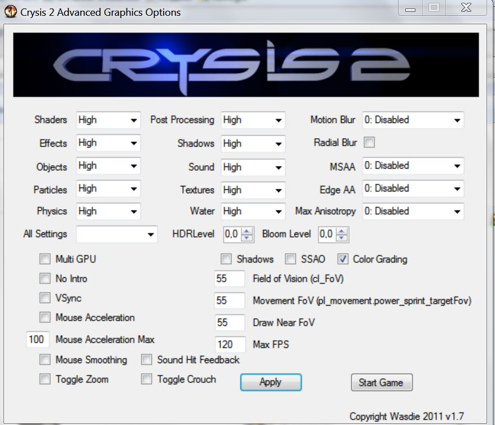This screenshot has height=425, width=495.
Task: Tick the No Intro checkbox
Action: point(45,278)
